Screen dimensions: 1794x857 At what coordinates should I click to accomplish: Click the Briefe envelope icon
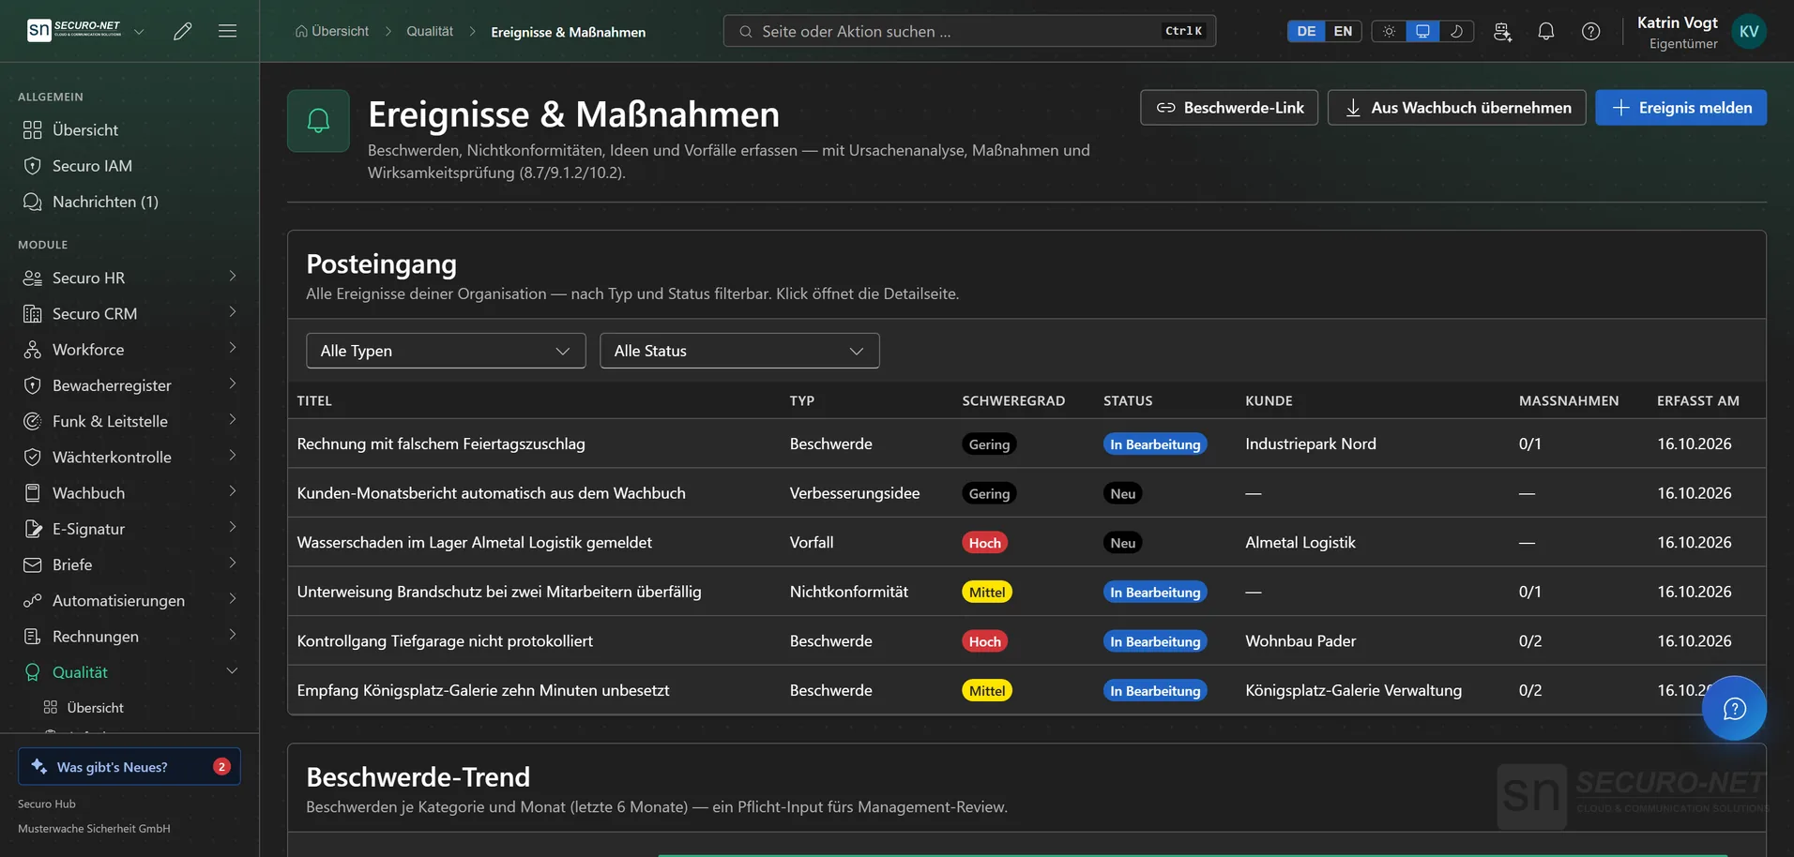[x=33, y=564]
